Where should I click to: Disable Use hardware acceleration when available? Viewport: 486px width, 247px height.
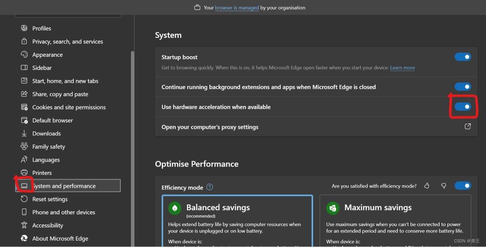(463, 107)
